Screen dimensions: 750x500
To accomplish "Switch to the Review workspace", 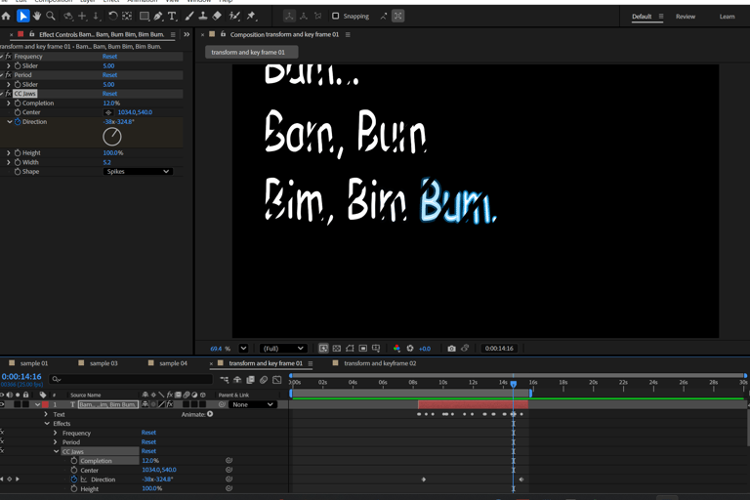I will click(686, 17).
